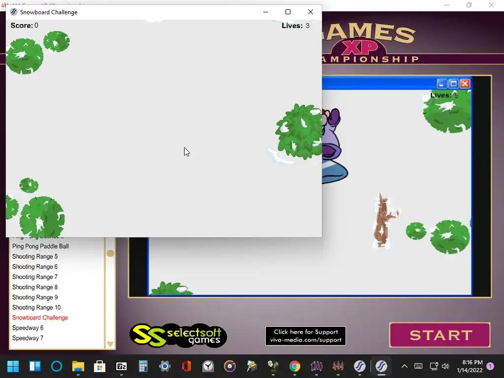Select Speedway 6 in game list

(28, 328)
